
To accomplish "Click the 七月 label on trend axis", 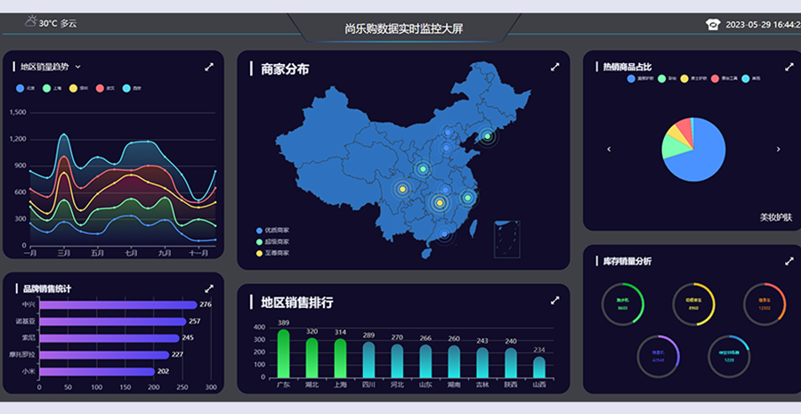I will 131,253.
